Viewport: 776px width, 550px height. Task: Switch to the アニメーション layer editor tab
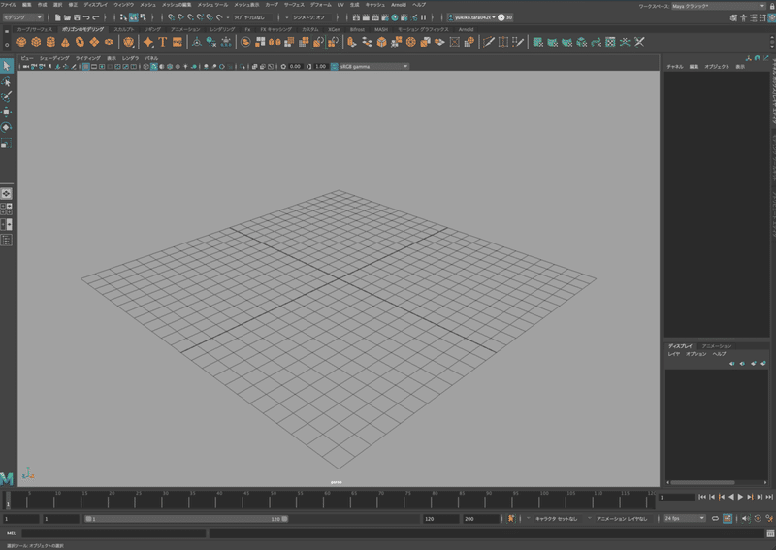[x=716, y=346]
